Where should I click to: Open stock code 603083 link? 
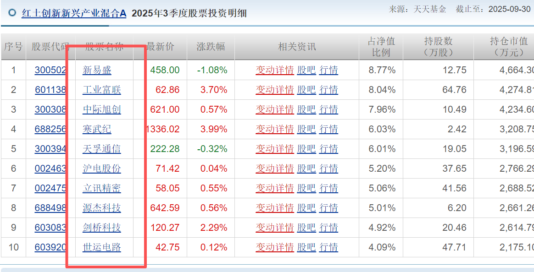50,228
